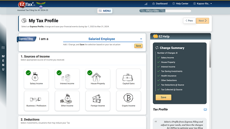Open the signal bars stats icon
The width and height of the screenshot is (230, 129).
146,4
